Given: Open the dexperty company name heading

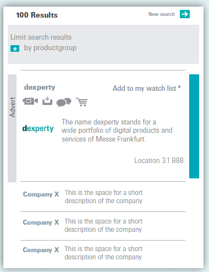Looking at the screenshot, I should pos(40,88).
